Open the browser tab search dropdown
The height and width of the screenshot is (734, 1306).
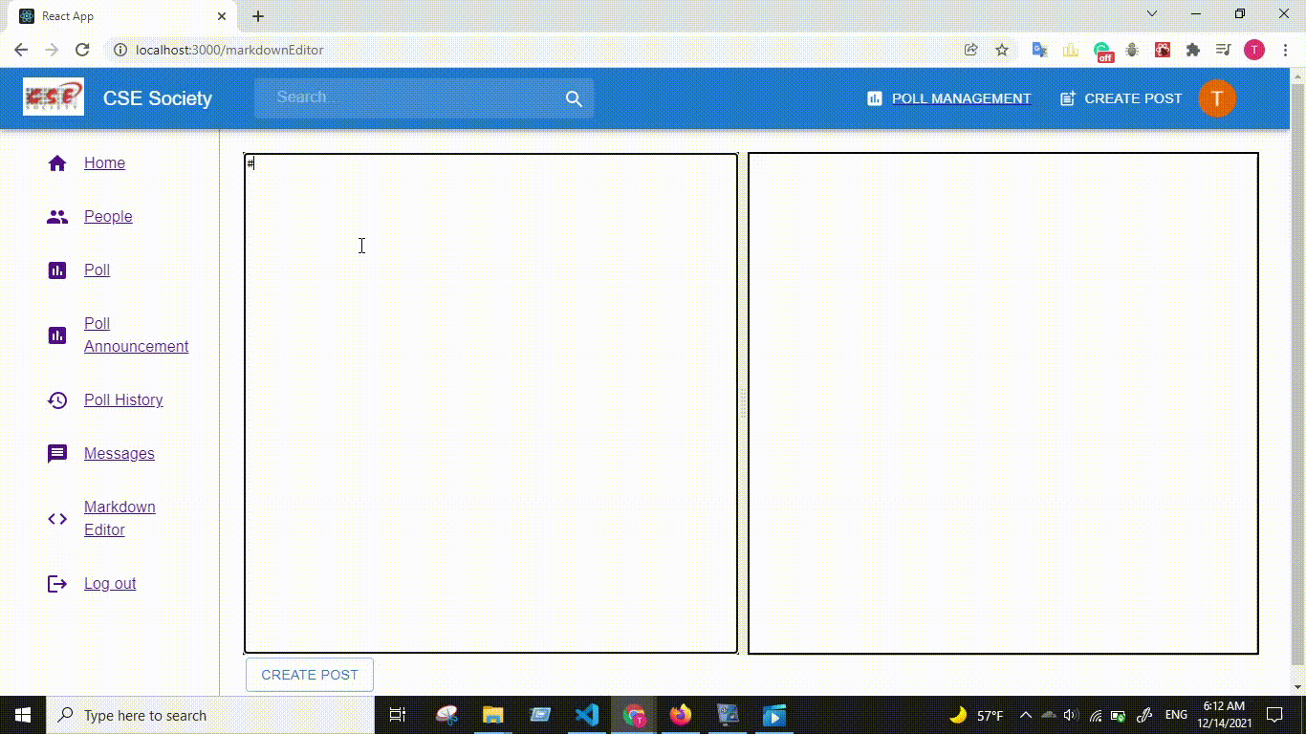(x=1151, y=13)
